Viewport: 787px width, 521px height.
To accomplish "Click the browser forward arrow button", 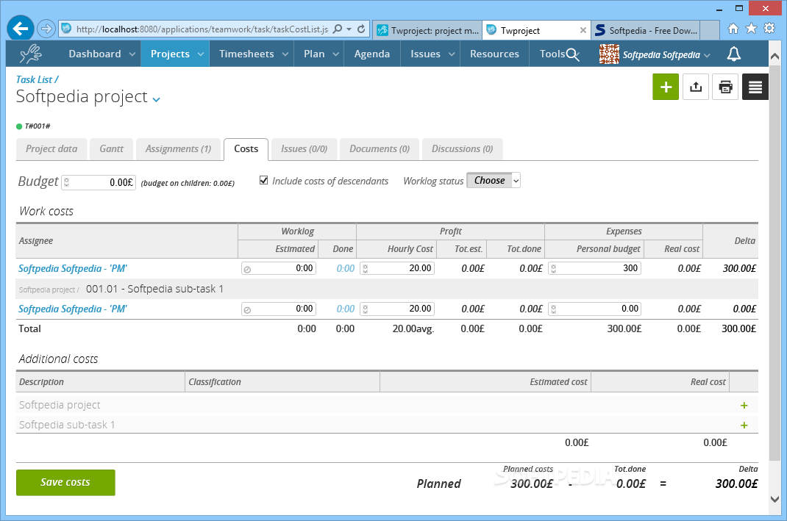I will [x=46, y=29].
